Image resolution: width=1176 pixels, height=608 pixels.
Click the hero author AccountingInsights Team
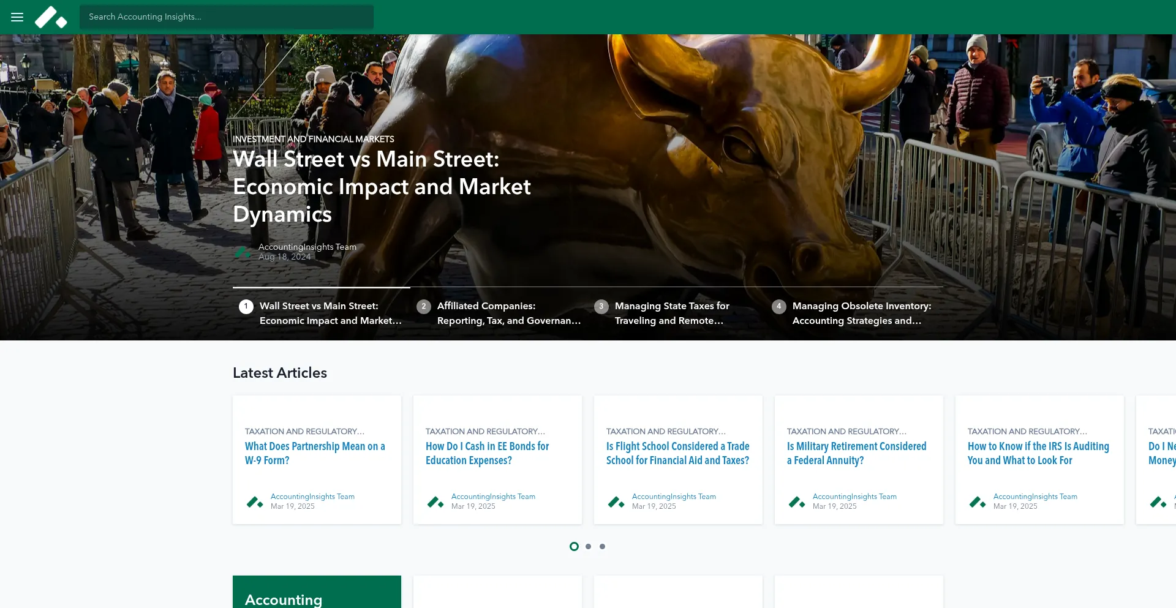tap(307, 247)
